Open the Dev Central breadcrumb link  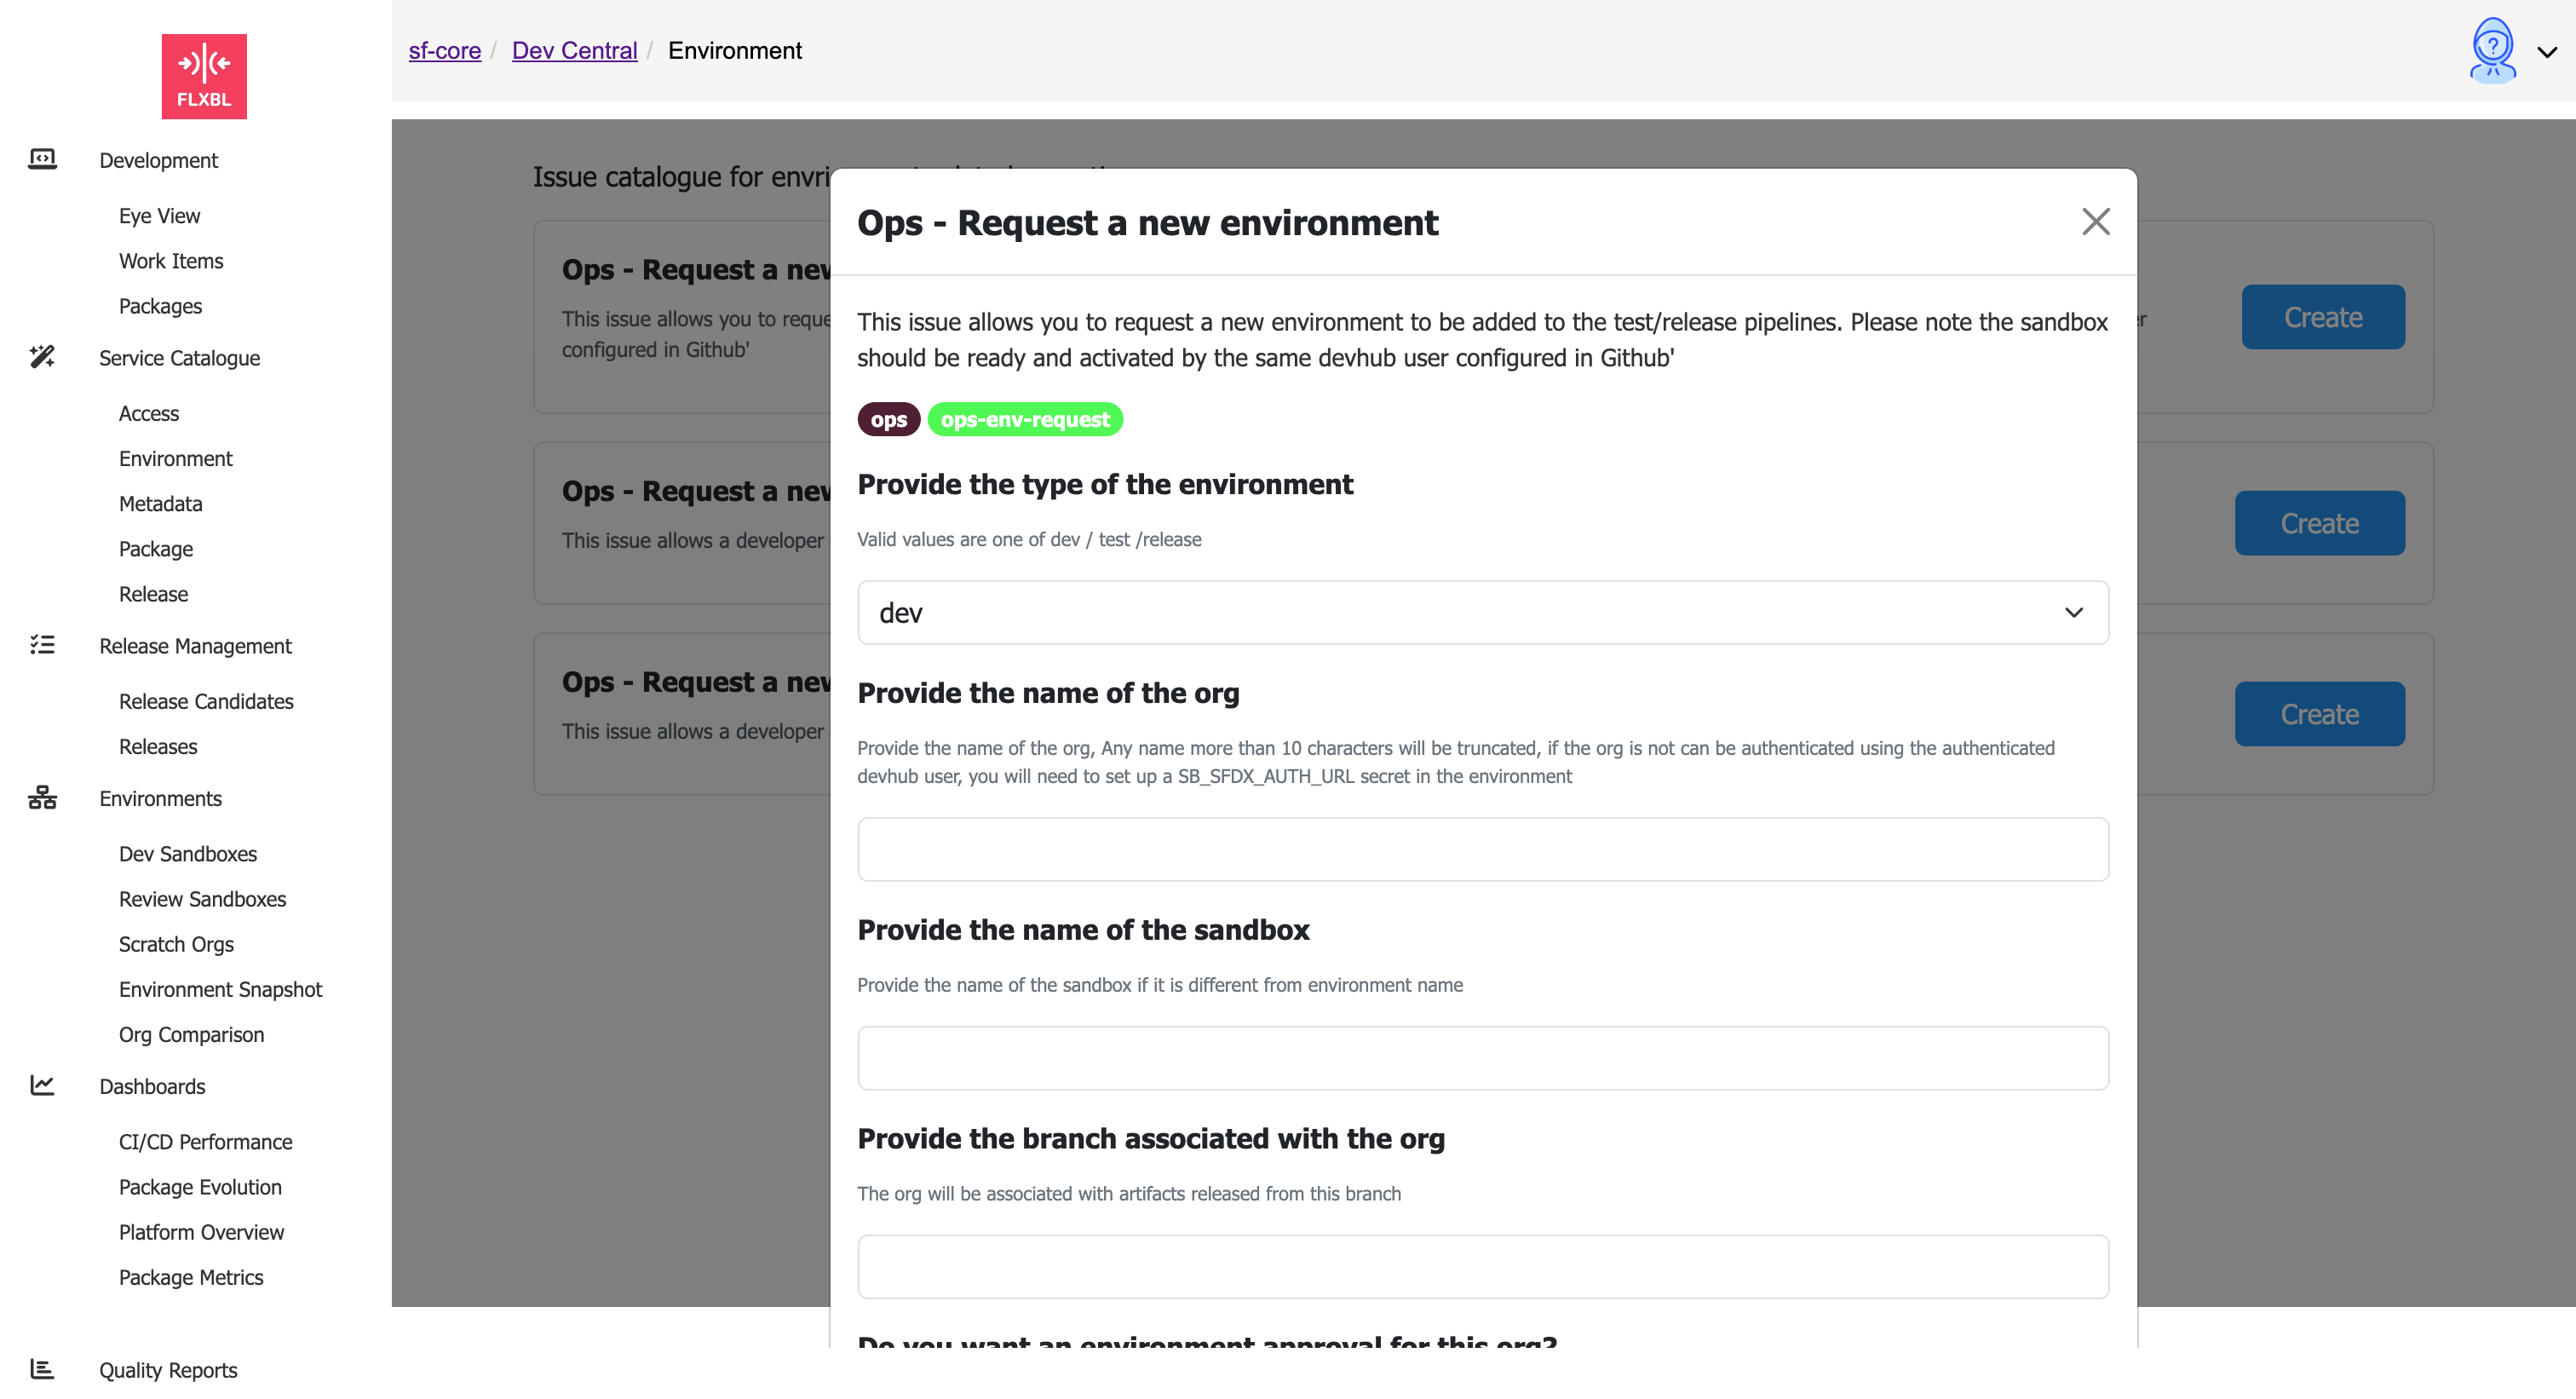pyautogui.click(x=574, y=50)
